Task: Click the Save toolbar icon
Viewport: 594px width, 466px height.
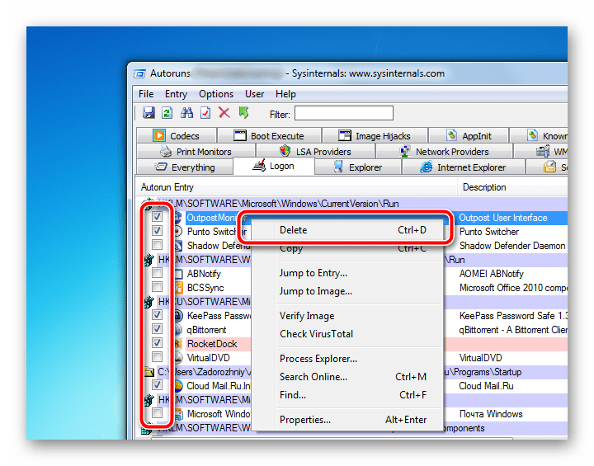Action: (148, 113)
